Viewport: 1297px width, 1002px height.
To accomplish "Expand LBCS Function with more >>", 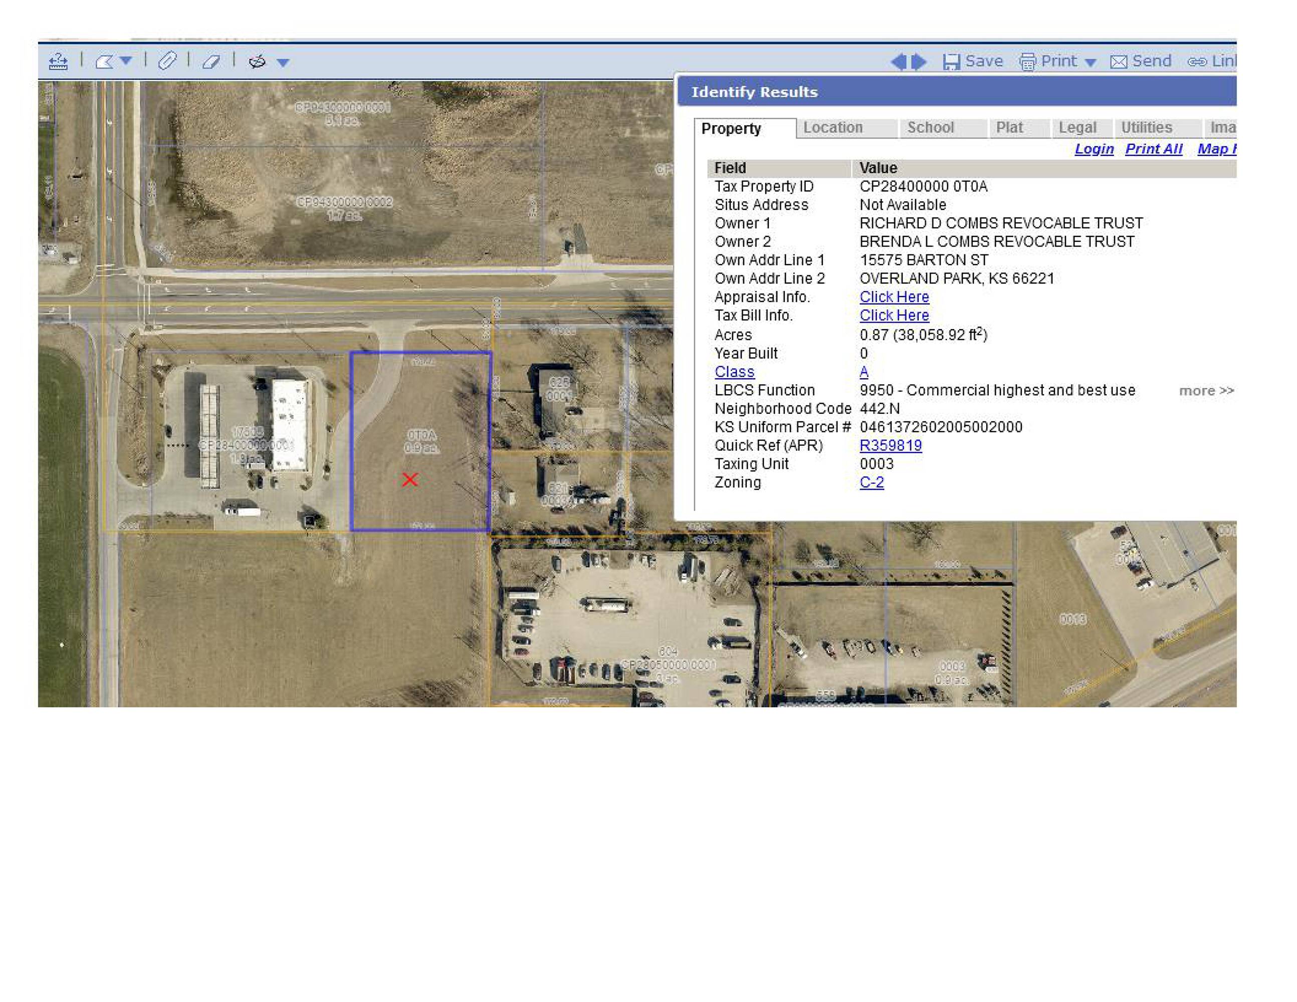I will point(1206,391).
